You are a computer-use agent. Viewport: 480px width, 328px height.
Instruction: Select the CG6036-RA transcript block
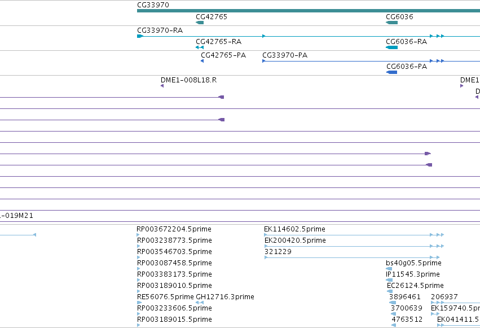[392, 47]
